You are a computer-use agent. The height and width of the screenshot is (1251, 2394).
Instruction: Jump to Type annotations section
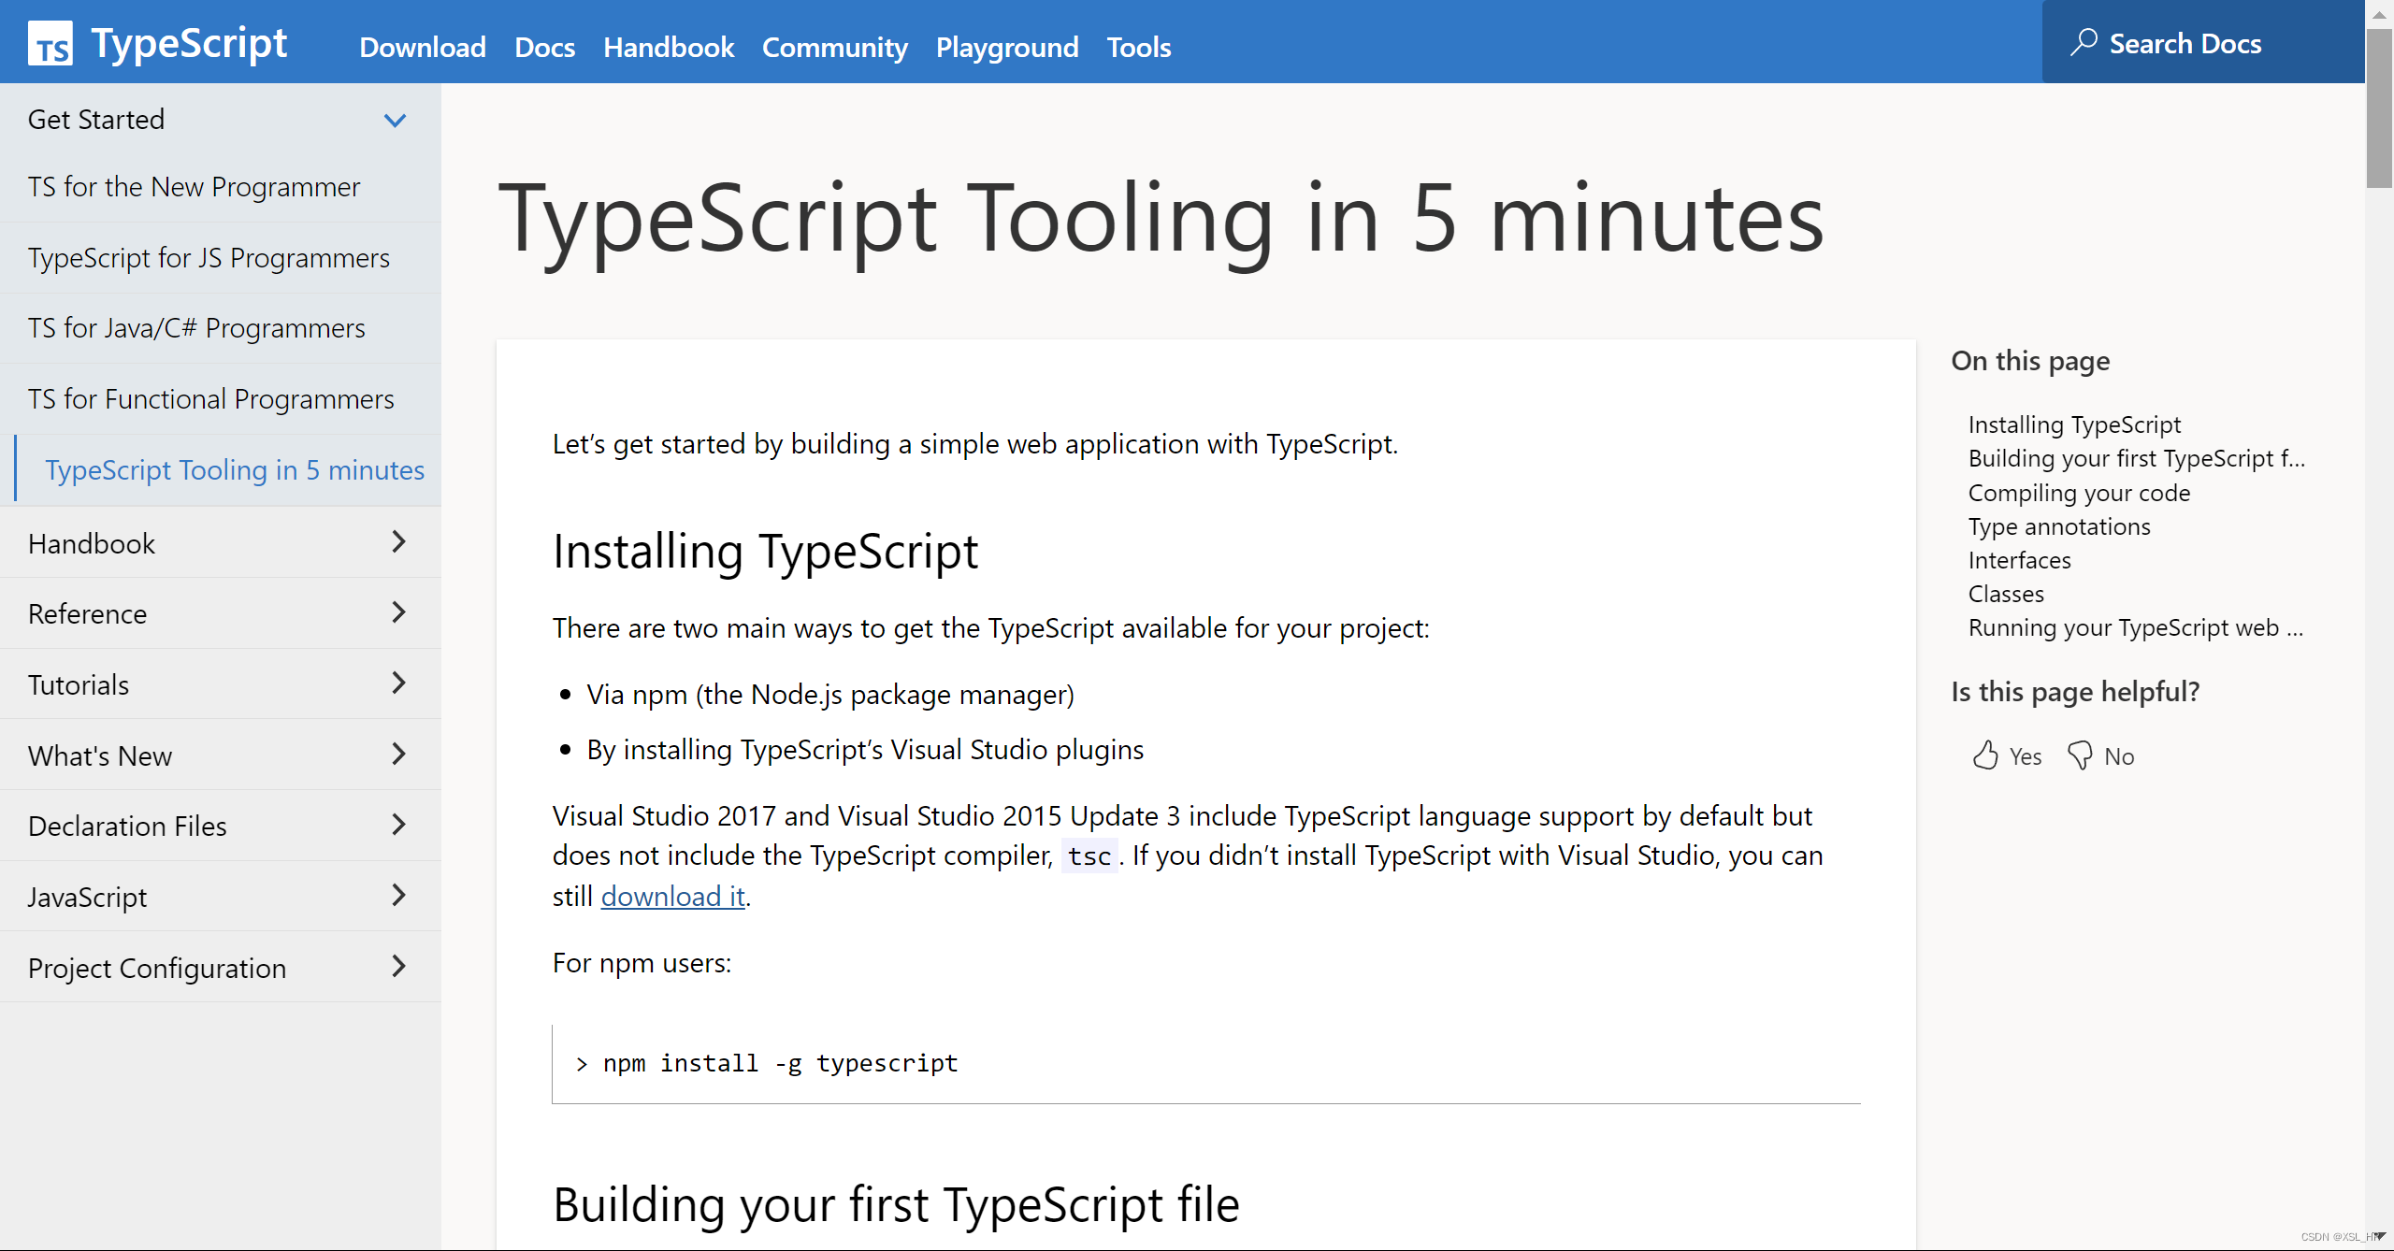pos(2058,526)
